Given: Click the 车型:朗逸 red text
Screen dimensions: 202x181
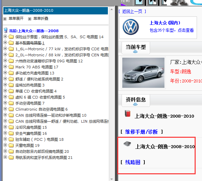Looking at the screenshot, I should tap(181, 71).
